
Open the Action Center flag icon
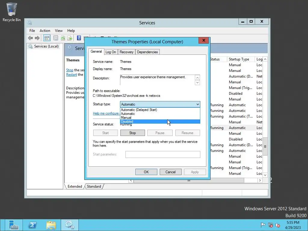[263, 225]
